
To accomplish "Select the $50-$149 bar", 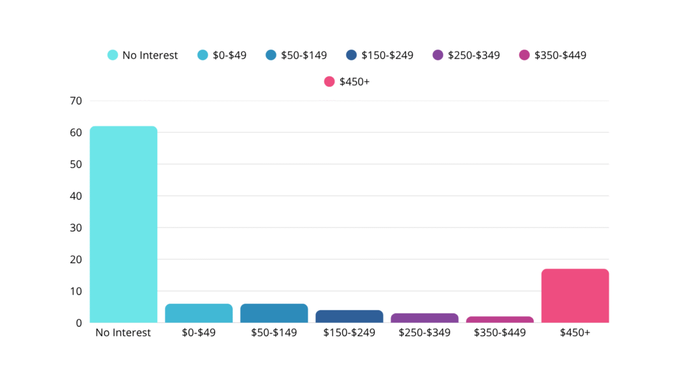I will [x=274, y=314].
